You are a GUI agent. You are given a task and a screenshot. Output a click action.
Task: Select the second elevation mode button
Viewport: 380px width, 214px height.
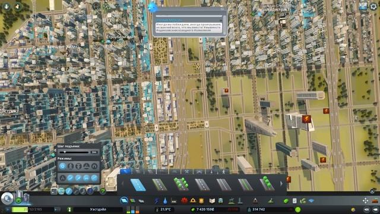pos(71,166)
